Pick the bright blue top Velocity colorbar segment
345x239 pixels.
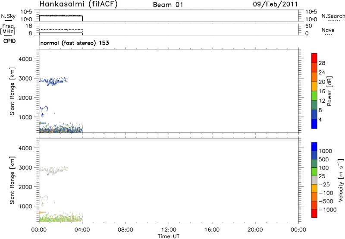coord(314,147)
